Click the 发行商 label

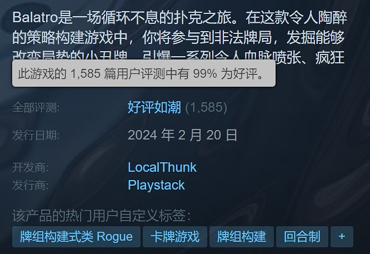point(30,185)
